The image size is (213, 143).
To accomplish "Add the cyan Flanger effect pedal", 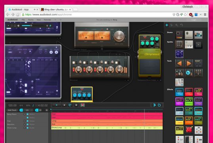I will [x=198, y=111].
